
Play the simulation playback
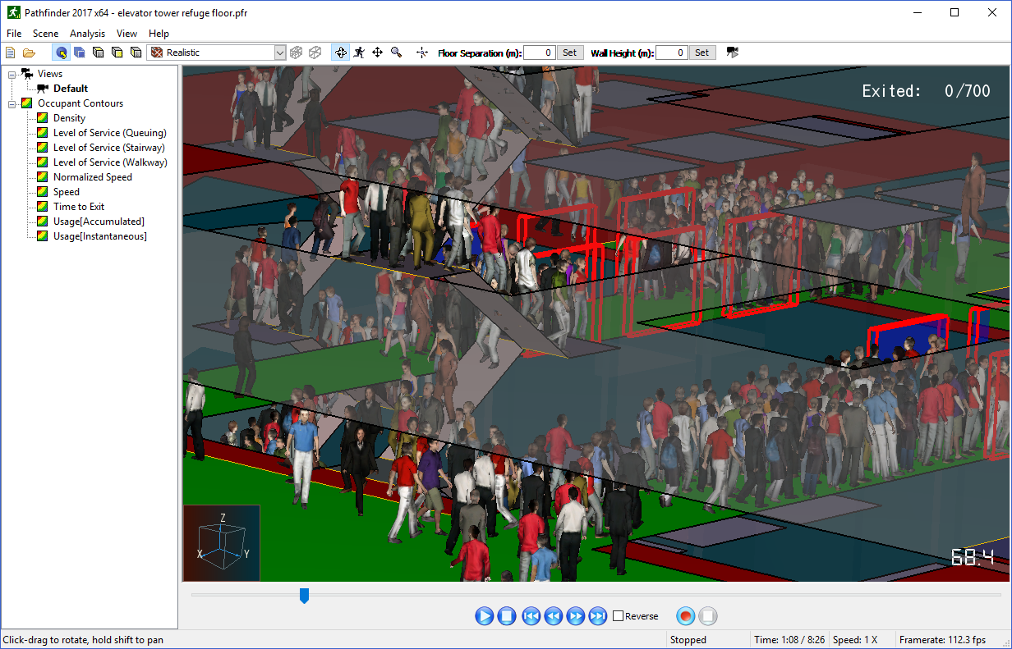click(x=484, y=616)
